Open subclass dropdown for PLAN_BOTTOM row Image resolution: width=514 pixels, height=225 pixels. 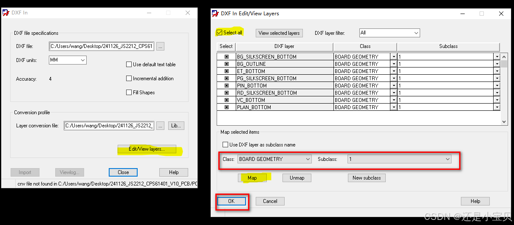tap(497, 107)
